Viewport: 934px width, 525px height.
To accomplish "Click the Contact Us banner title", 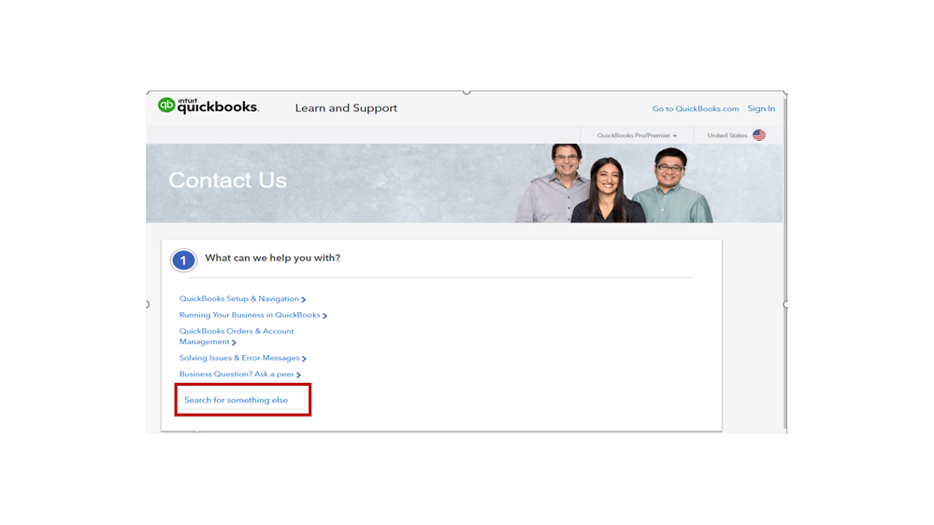I will tap(227, 180).
